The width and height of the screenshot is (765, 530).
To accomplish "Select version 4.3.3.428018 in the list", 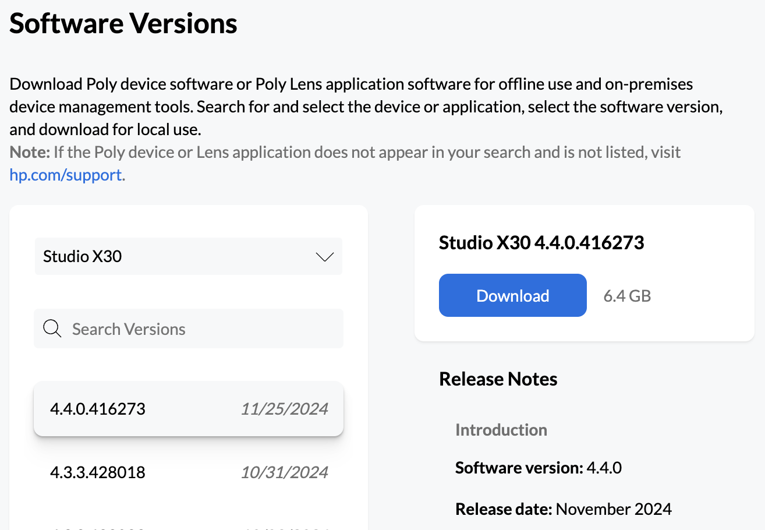I will click(98, 472).
